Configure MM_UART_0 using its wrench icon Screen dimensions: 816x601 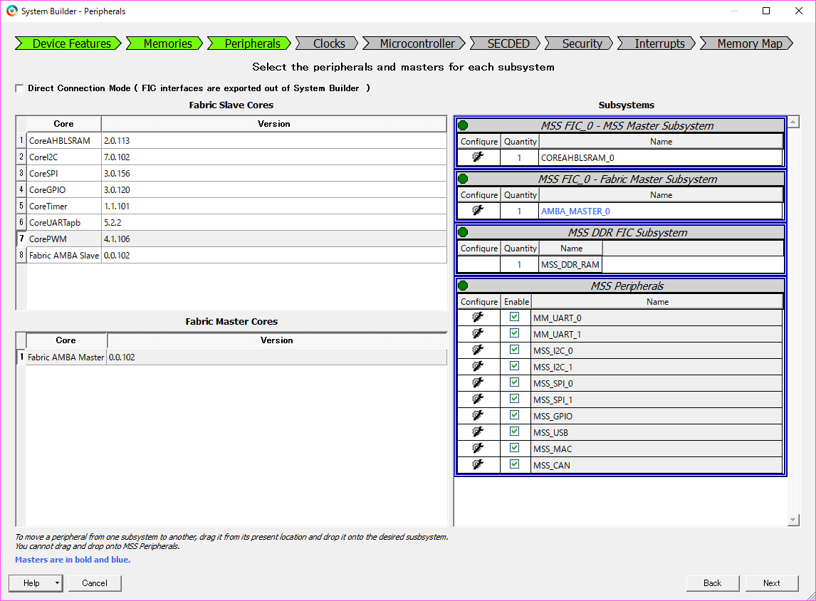tap(478, 317)
